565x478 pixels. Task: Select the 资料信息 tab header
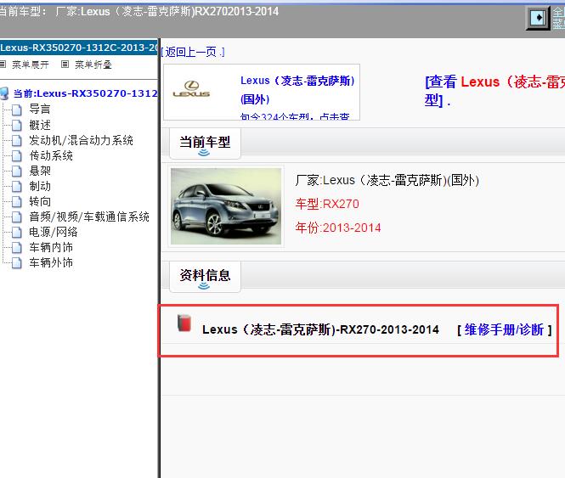[205, 276]
